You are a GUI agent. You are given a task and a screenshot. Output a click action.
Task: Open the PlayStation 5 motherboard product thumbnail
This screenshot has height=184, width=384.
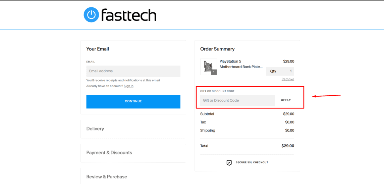tap(208, 67)
